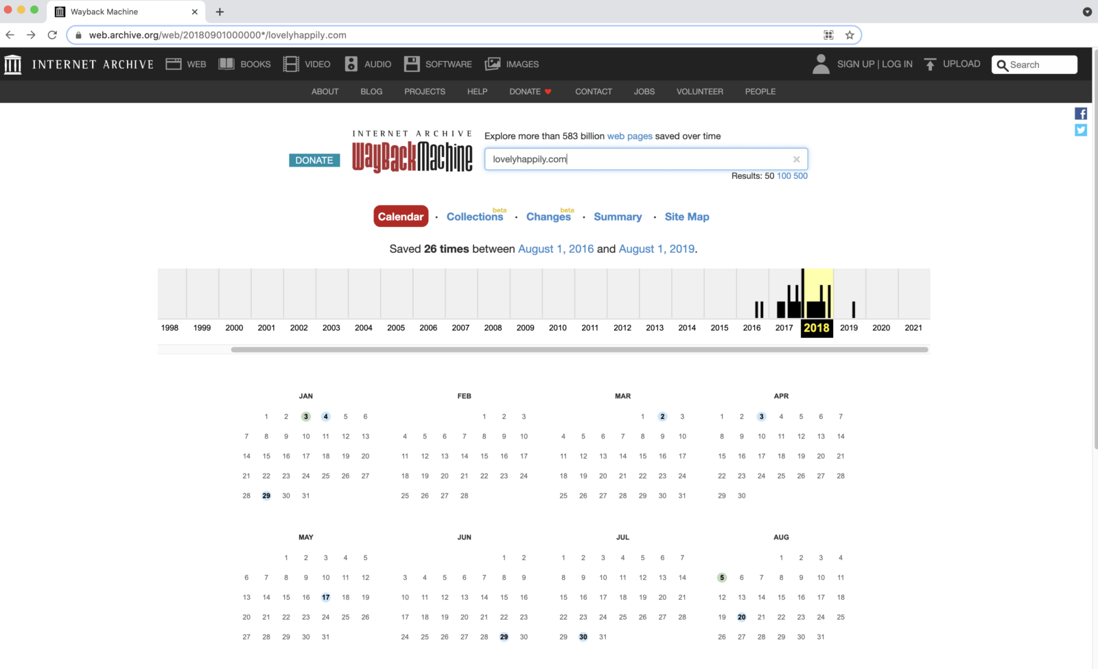Open the April 3 snapshot
Image resolution: width=1098 pixels, height=669 pixels.
(x=761, y=417)
